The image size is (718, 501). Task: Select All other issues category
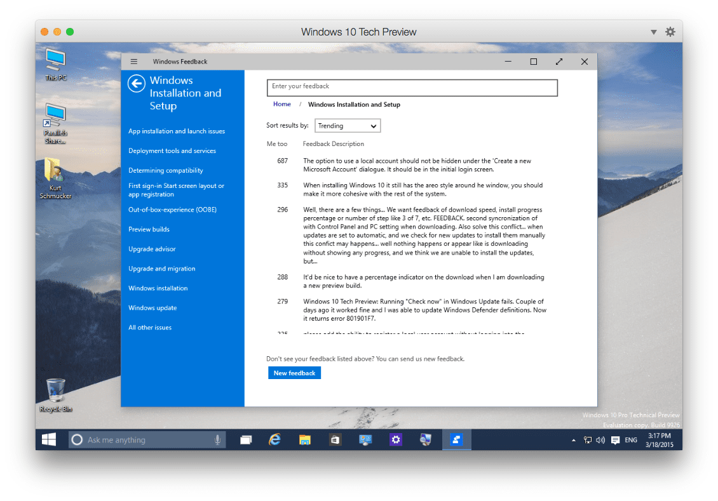[x=150, y=328]
